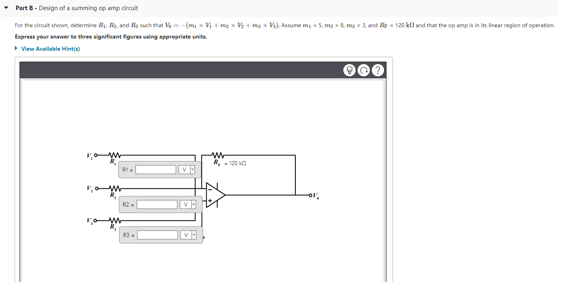Collapse the Part B section triangle
Screen dimensions: 561x282
click(6, 8)
